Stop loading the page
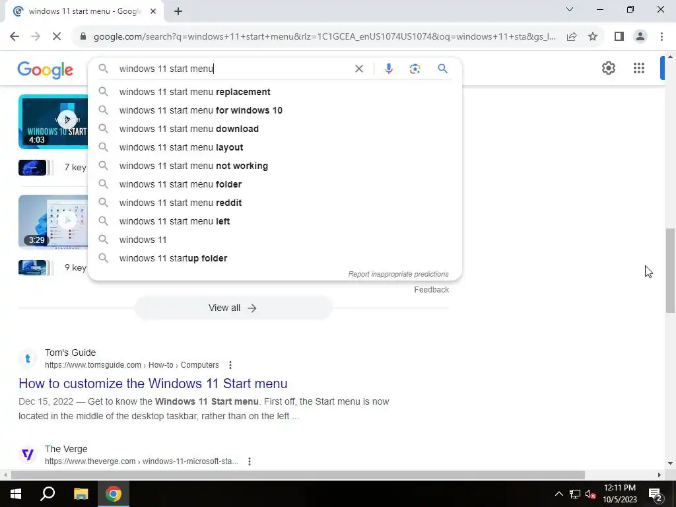Image resolution: width=676 pixels, height=507 pixels. tap(57, 36)
